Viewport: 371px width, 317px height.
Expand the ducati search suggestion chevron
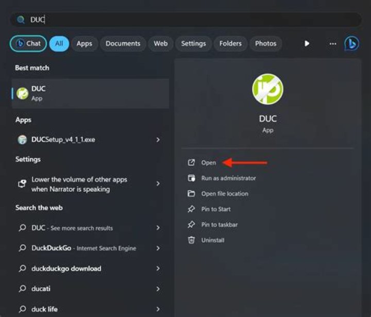pos(158,289)
